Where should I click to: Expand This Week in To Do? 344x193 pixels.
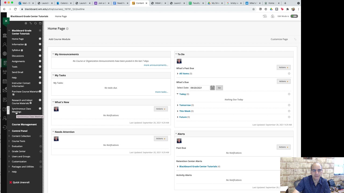tap(178, 111)
